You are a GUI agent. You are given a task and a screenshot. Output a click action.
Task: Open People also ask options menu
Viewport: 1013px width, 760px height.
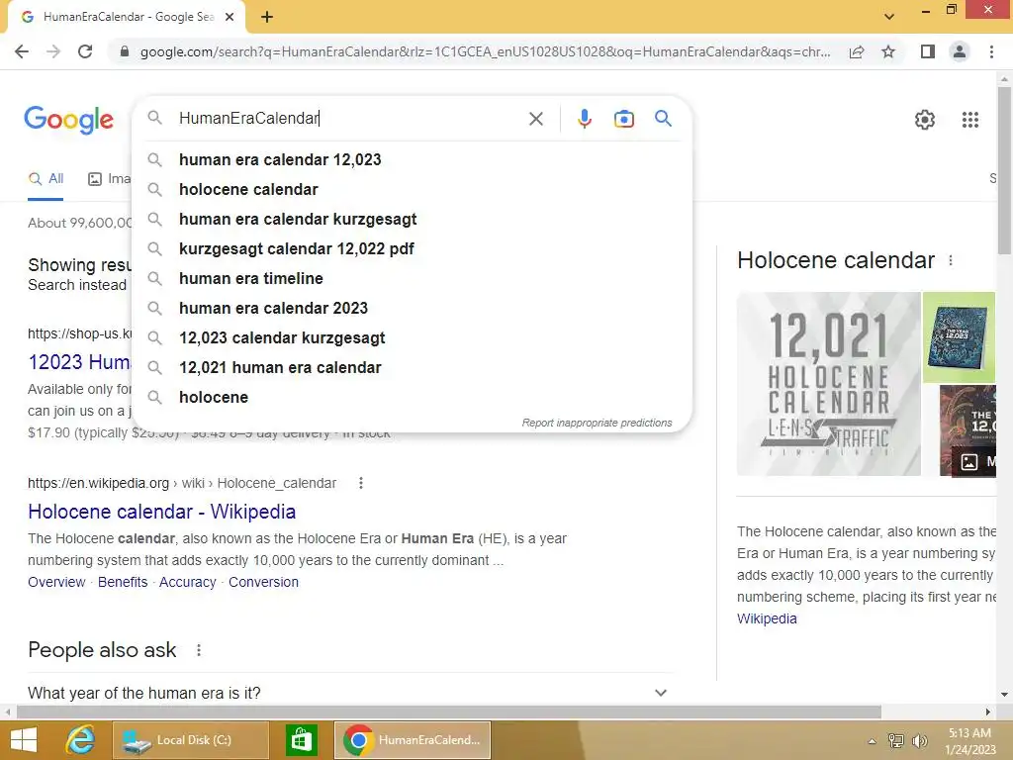198,650
